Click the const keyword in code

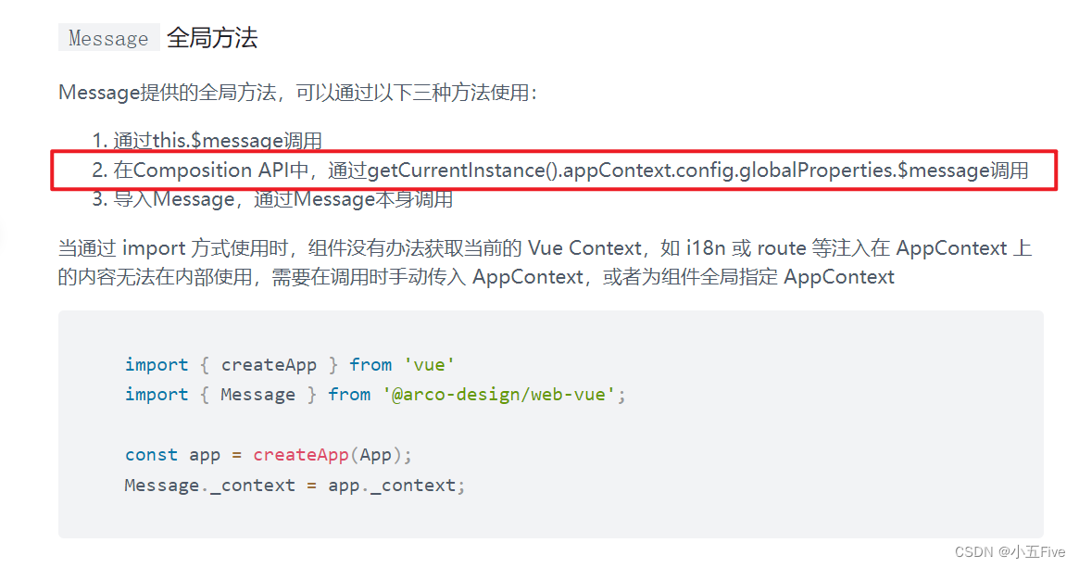coord(151,455)
